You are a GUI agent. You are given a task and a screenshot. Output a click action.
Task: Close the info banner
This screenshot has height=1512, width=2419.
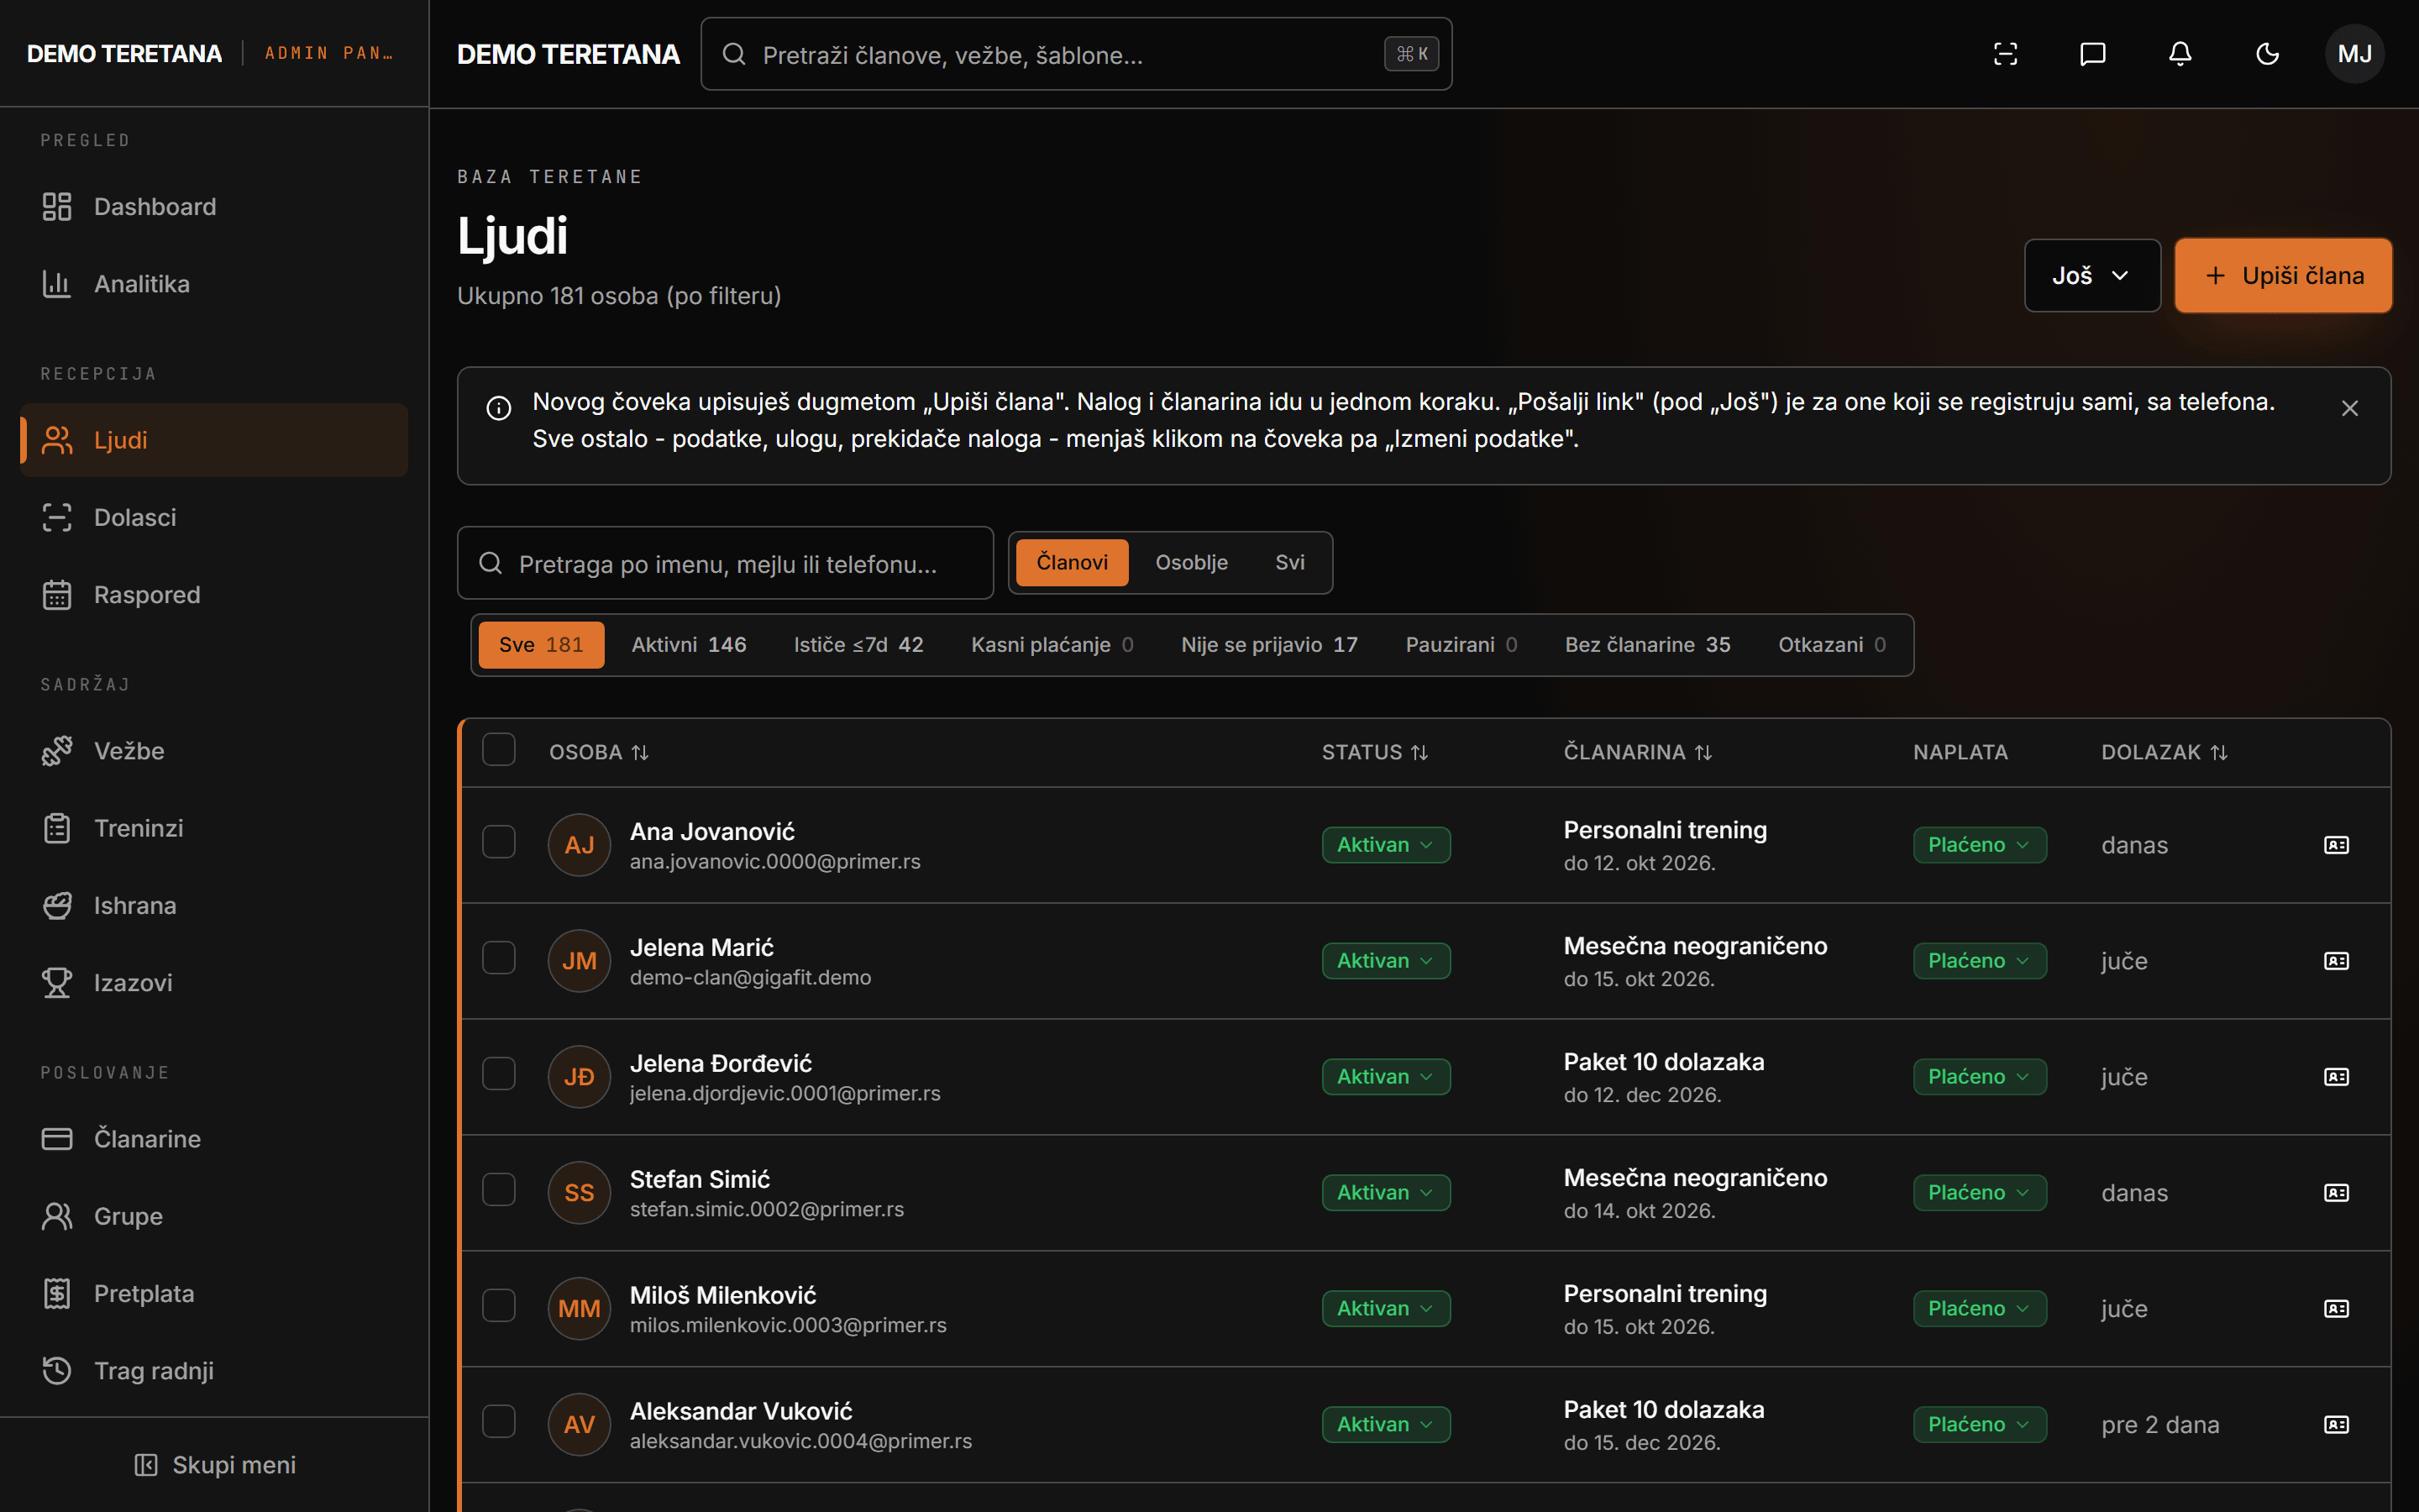pos(2350,408)
